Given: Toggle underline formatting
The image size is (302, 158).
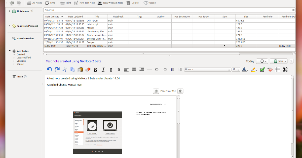Looking at the screenshot, I should 111,70.
